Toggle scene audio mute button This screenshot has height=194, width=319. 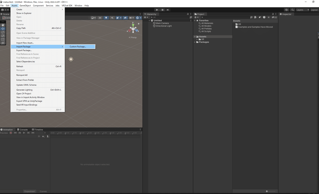click(112, 18)
